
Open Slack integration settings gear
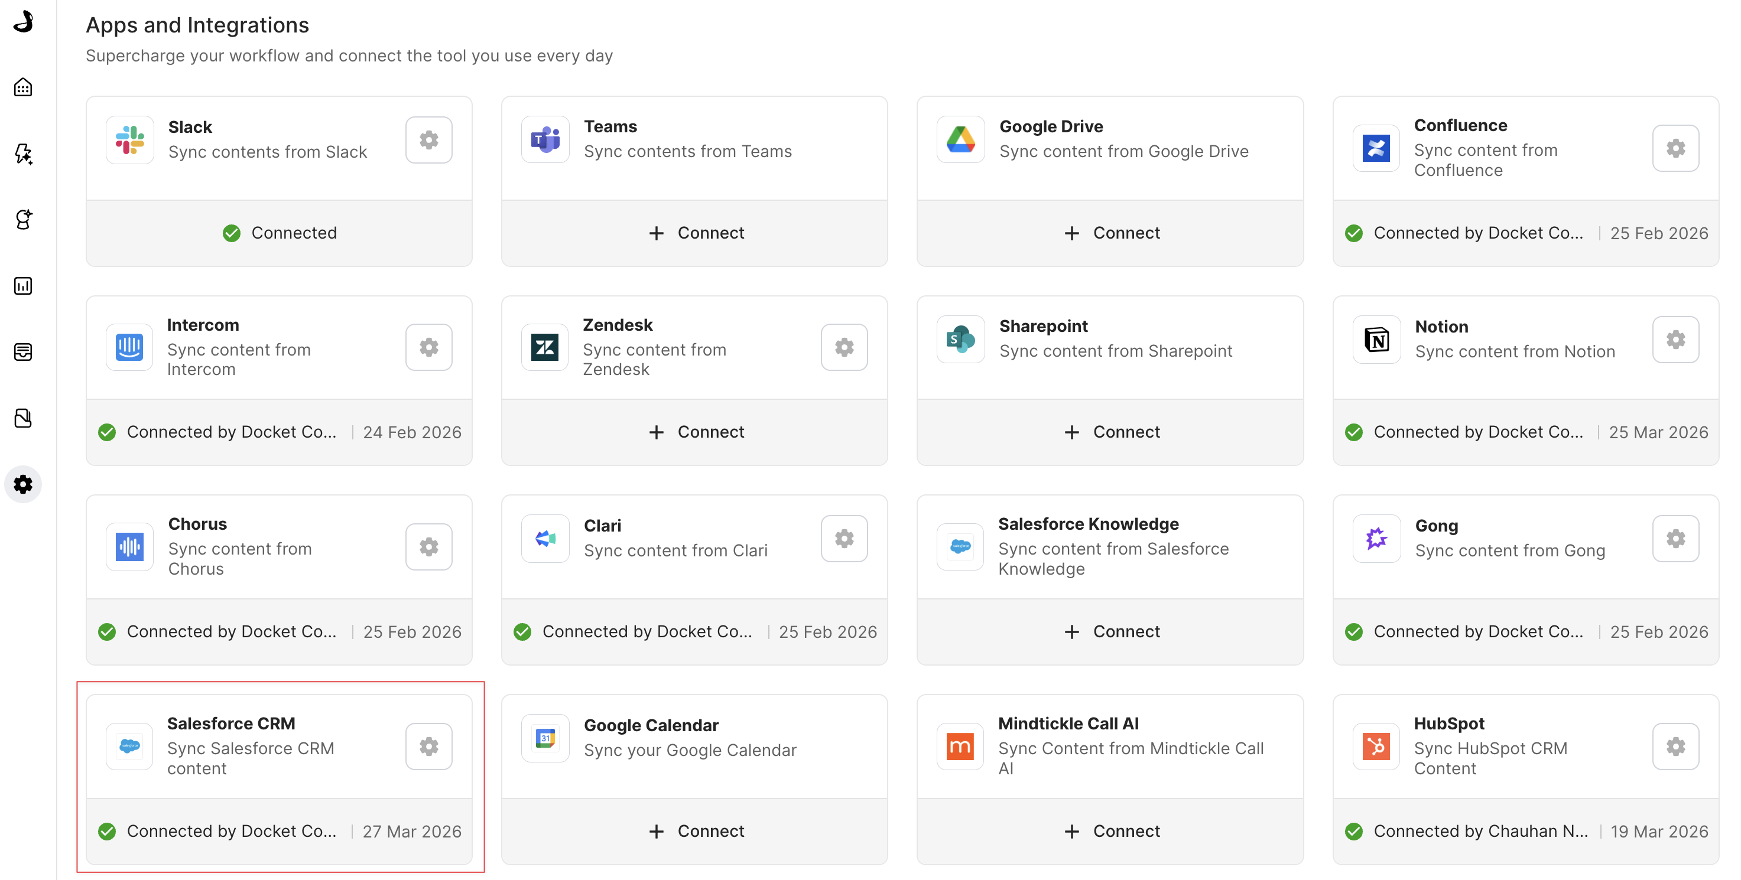click(428, 140)
